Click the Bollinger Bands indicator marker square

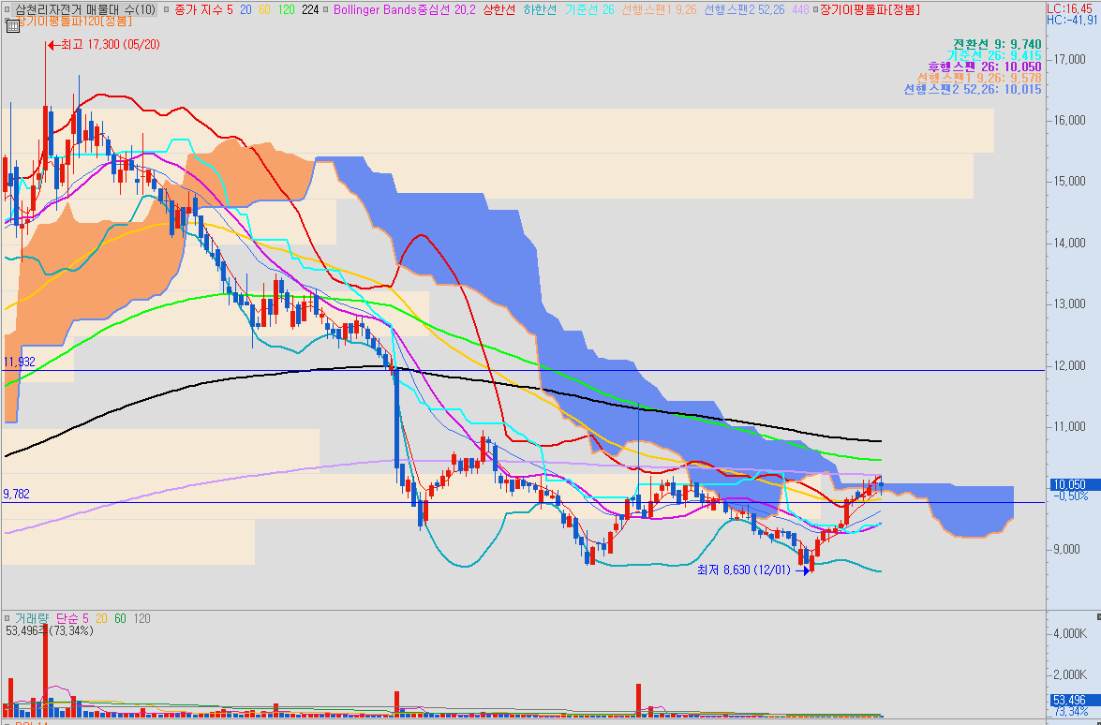(326, 9)
